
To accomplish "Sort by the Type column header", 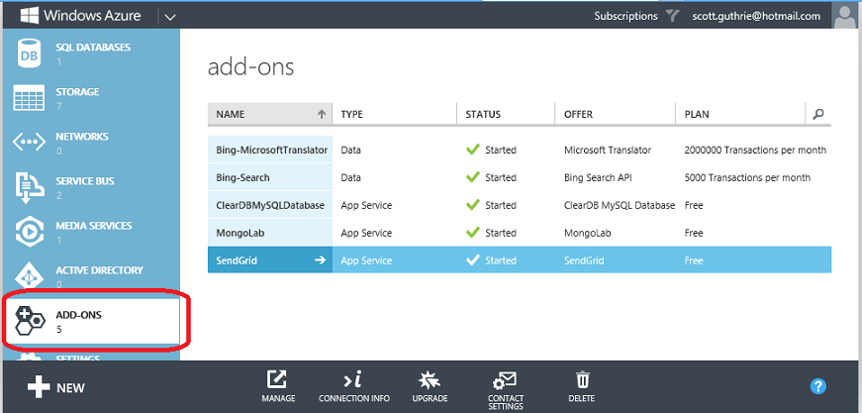I will click(394, 114).
